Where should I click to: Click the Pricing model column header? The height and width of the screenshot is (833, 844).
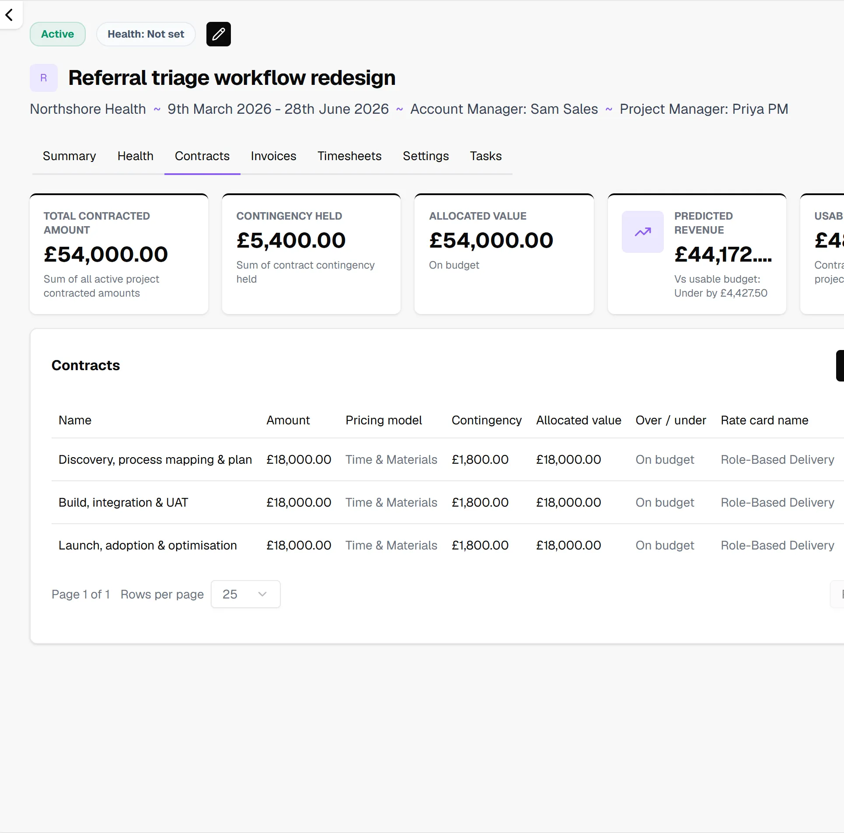pyautogui.click(x=384, y=420)
